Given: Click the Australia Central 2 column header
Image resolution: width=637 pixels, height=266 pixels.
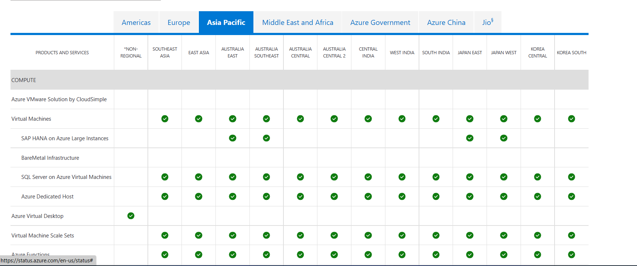Looking at the screenshot, I should pos(334,52).
